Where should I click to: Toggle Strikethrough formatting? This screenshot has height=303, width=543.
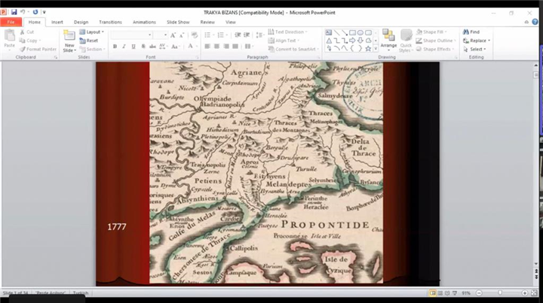pyautogui.click(x=152, y=47)
